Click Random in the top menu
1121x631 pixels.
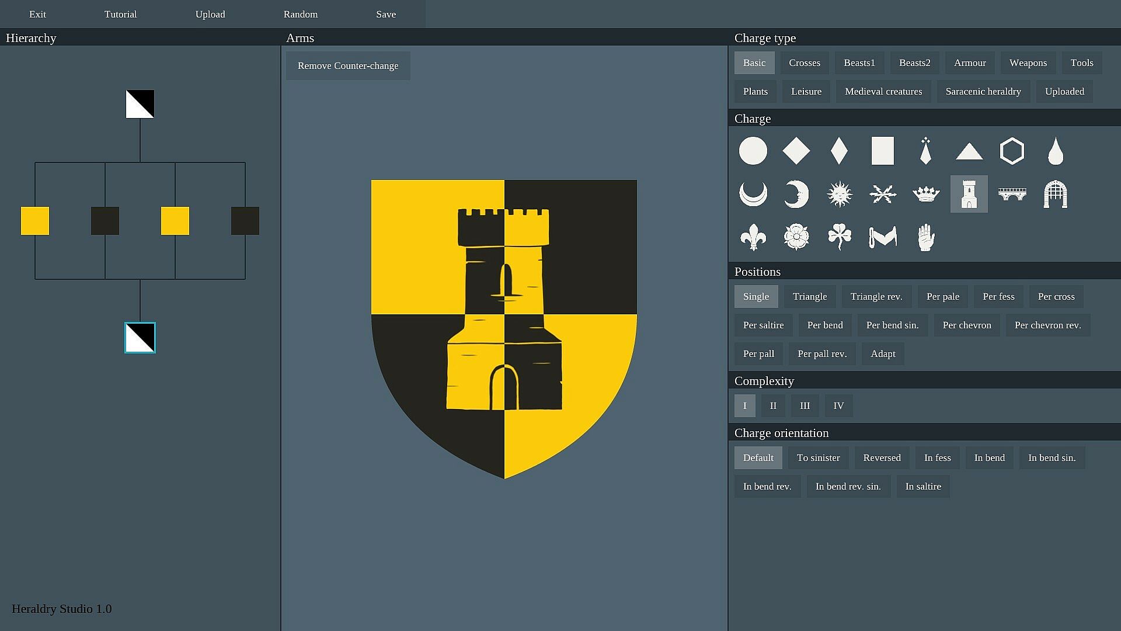301,14
